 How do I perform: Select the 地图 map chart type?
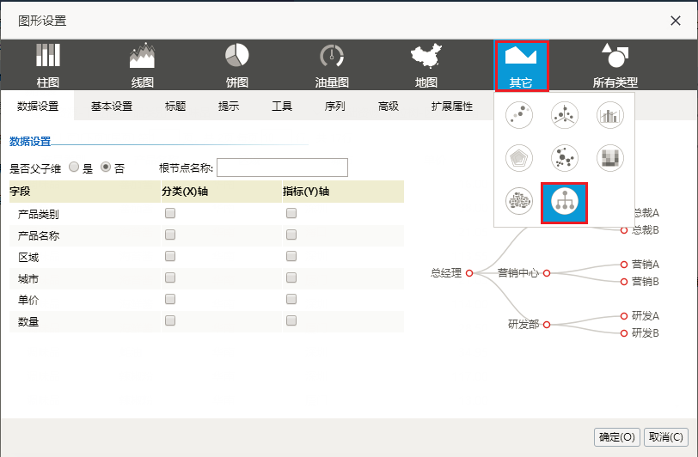(426, 65)
